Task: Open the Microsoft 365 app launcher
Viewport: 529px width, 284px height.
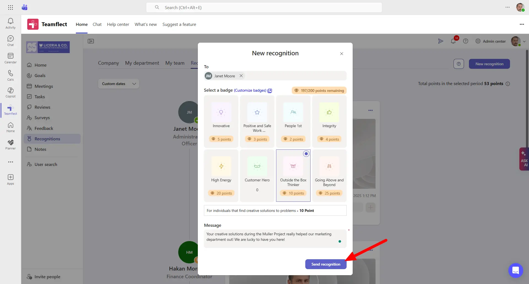Action: (10, 7)
